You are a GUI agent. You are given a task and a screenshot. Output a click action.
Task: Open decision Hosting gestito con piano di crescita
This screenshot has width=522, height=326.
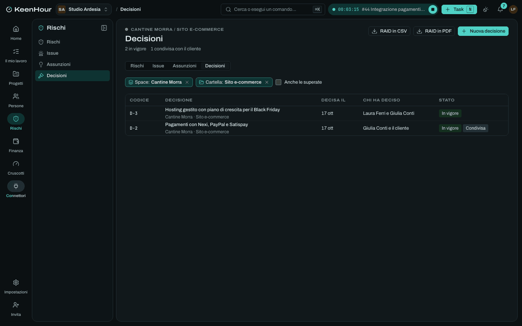coord(223,110)
